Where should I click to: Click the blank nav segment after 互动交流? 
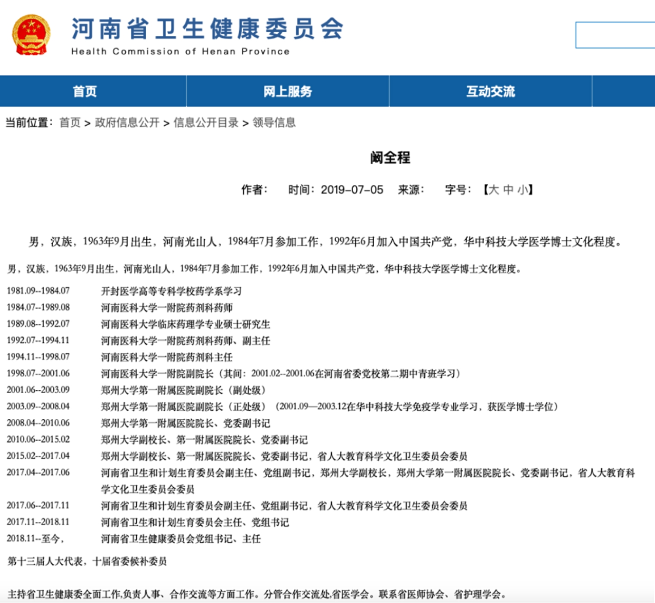tap(624, 91)
